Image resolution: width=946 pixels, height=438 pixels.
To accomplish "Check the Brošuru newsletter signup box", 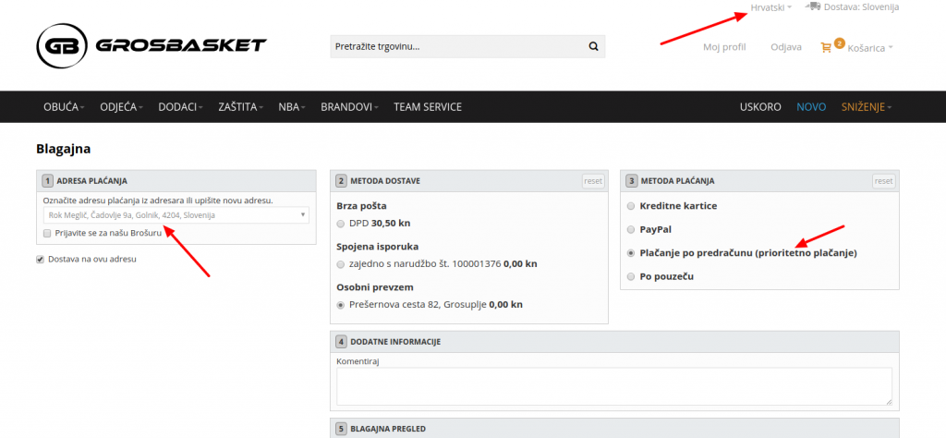I will click(x=47, y=234).
